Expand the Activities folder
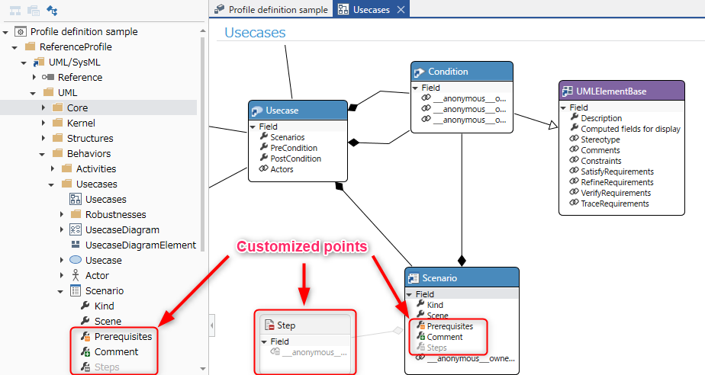Screen dimensions: 705x375 [x=53, y=169]
